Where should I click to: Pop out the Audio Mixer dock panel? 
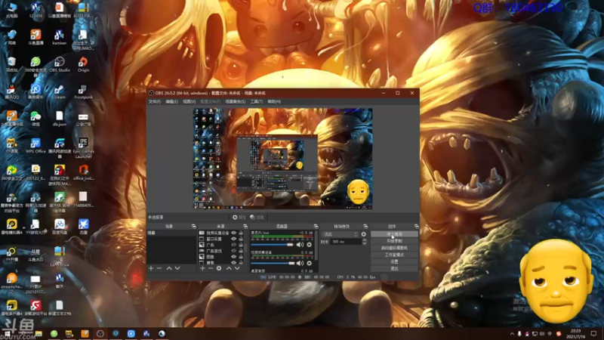pos(316,226)
